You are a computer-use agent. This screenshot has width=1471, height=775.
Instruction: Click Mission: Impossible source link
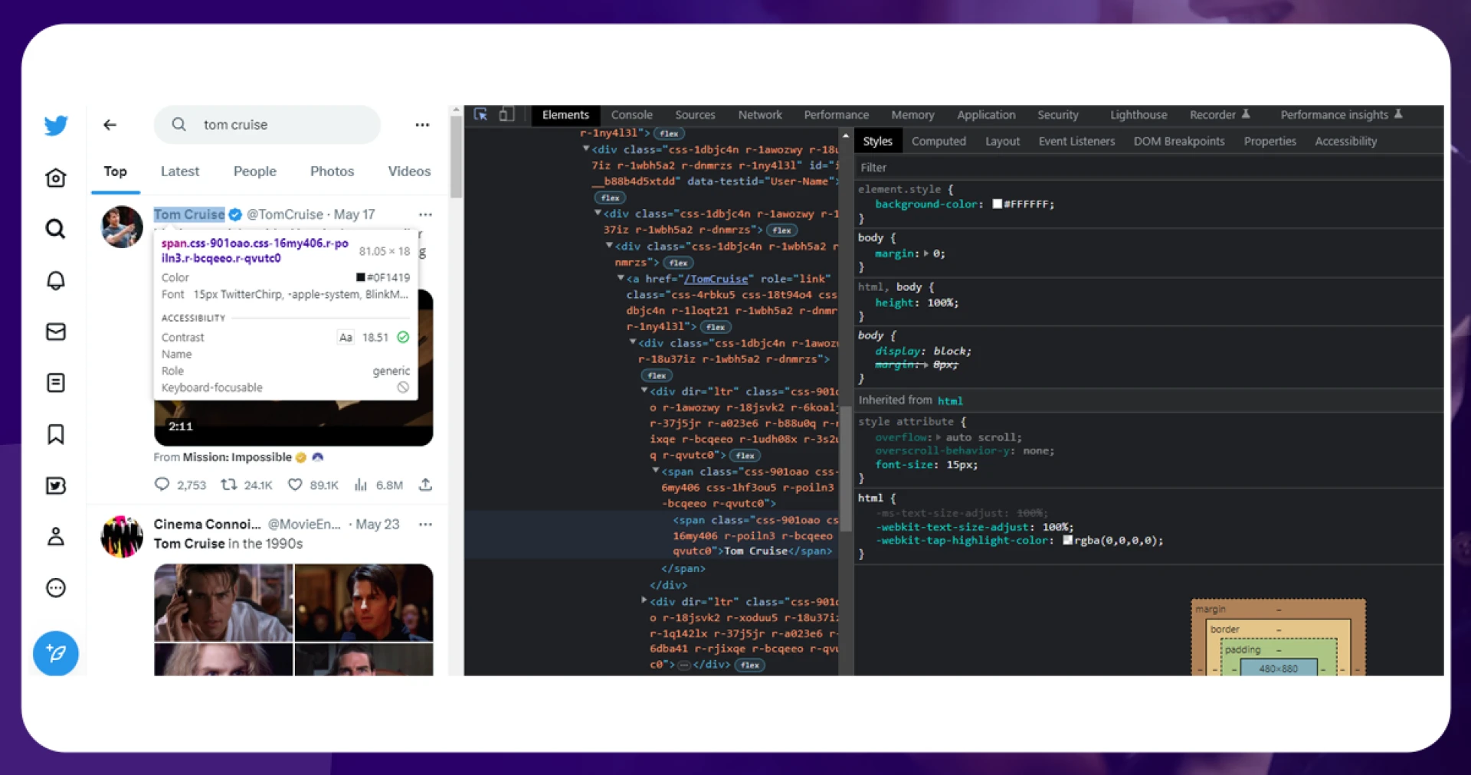click(x=237, y=457)
